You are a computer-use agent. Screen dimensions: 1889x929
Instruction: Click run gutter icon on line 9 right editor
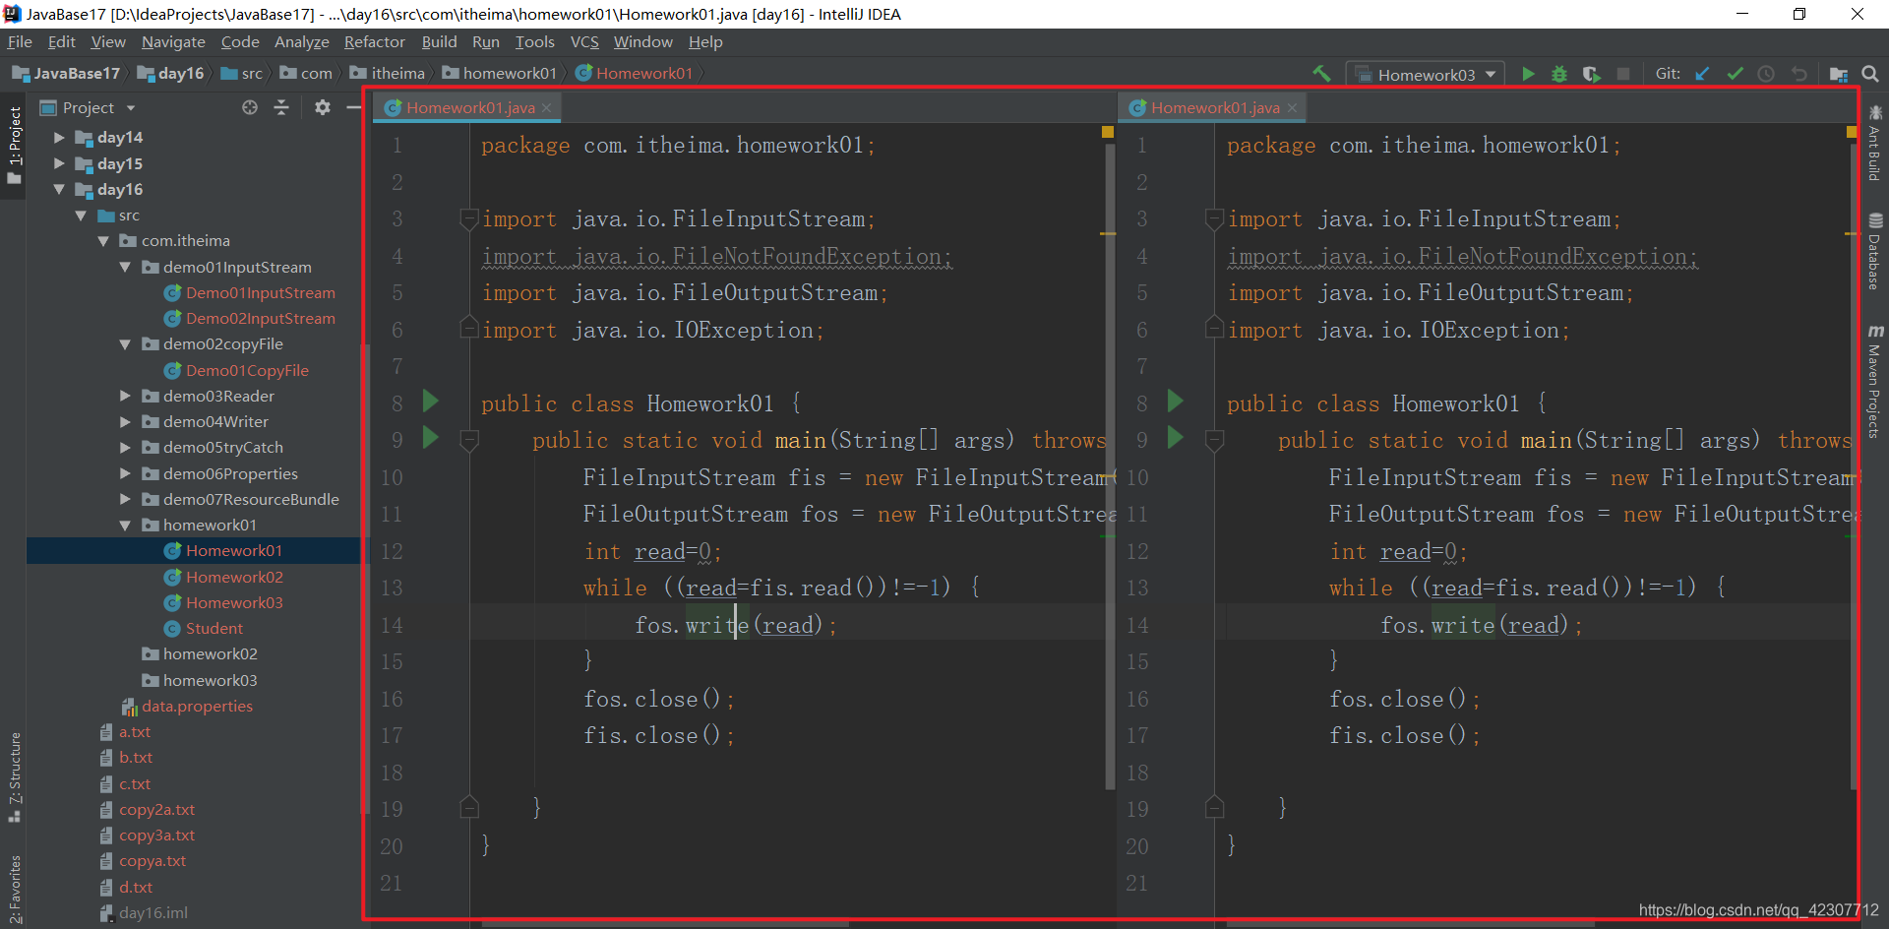[1175, 438]
